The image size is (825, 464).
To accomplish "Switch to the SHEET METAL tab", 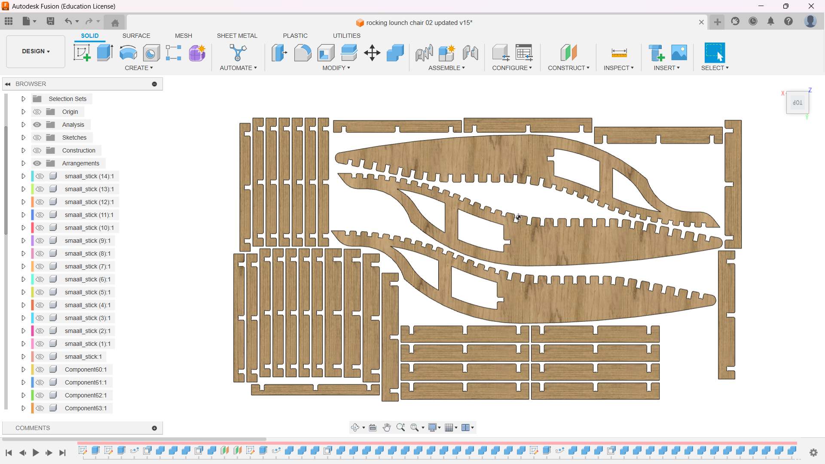I will [x=237, y=36].
